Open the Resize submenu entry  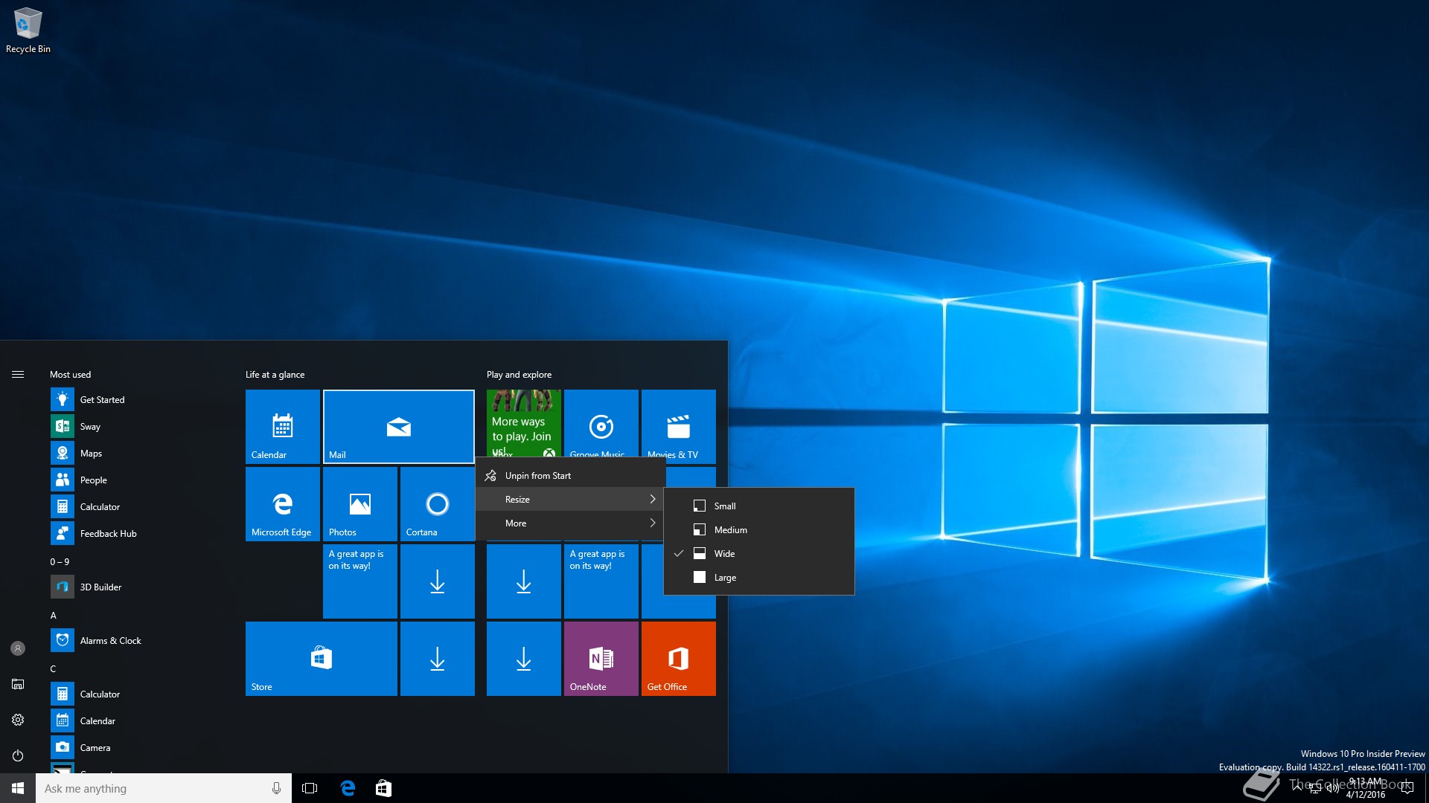tap(571, 500)
